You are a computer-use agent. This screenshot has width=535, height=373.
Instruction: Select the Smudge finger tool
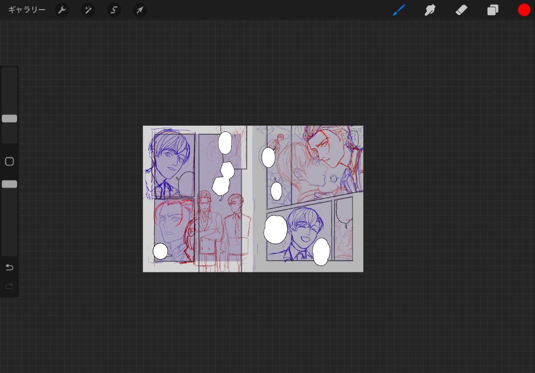(430, 10)
